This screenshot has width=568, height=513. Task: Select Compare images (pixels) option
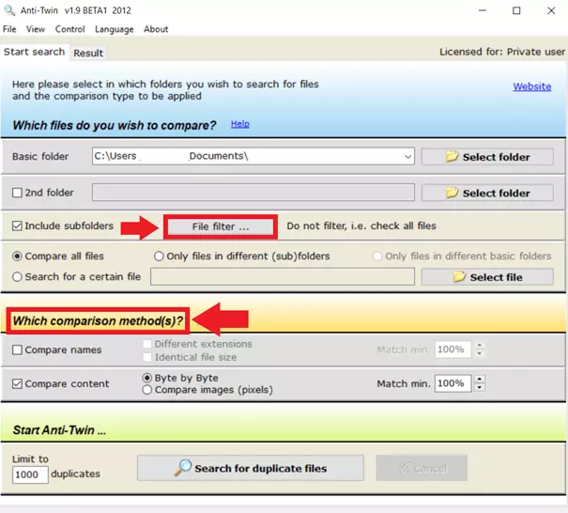coord(147,390)
